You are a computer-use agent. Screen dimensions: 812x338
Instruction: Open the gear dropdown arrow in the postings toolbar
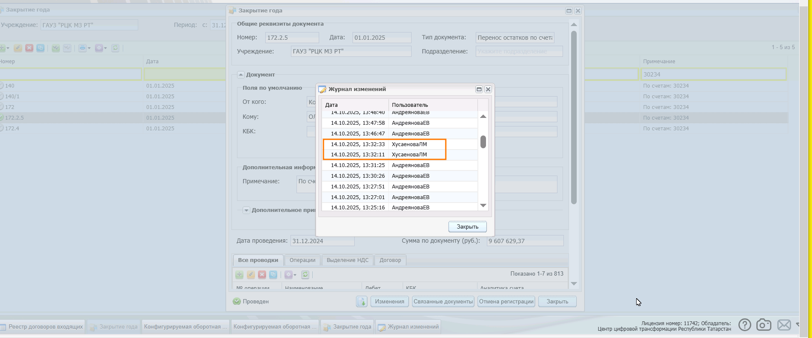(295, 275)
